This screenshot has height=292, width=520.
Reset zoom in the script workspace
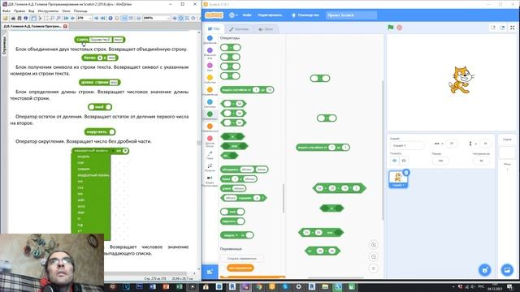point(374,268)
